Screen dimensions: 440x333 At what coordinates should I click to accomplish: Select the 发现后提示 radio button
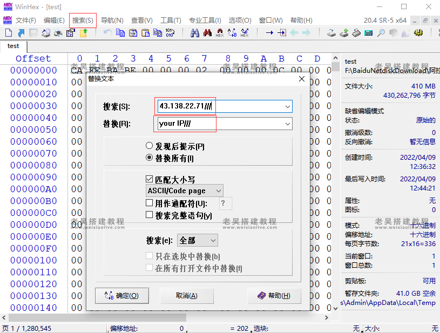150,146
